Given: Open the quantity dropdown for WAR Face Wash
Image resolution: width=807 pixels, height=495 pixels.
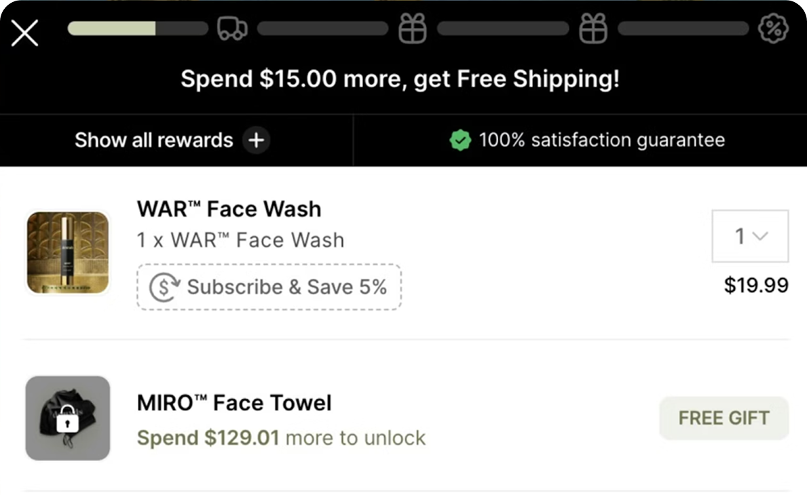Looking at the screenshot, I should pos(750,236).
